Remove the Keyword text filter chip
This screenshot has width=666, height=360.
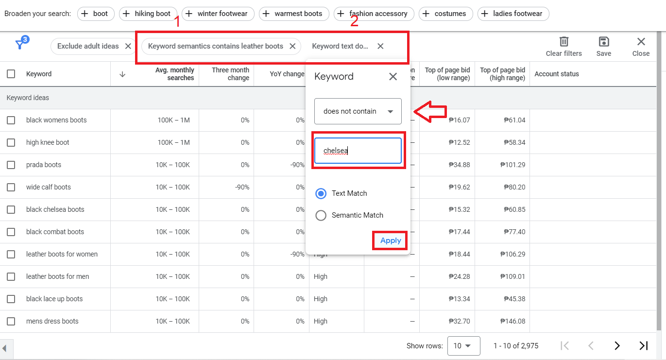[x=380, y=46]
